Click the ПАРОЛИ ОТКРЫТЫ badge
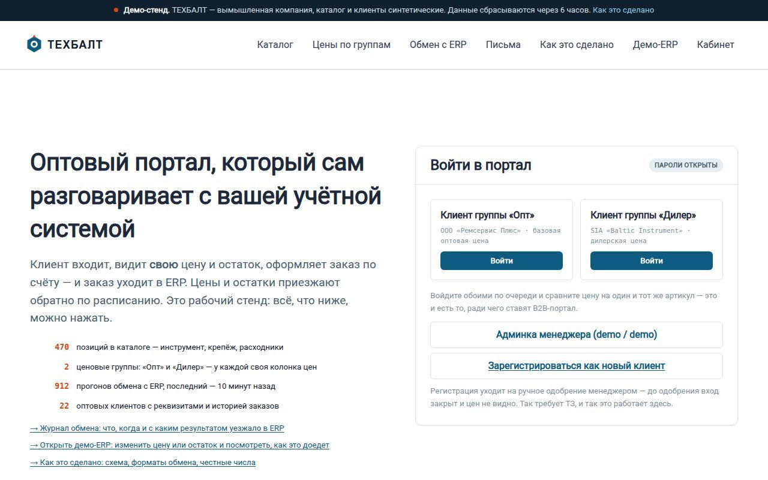 pyautogui.click(x=686, y=165)
